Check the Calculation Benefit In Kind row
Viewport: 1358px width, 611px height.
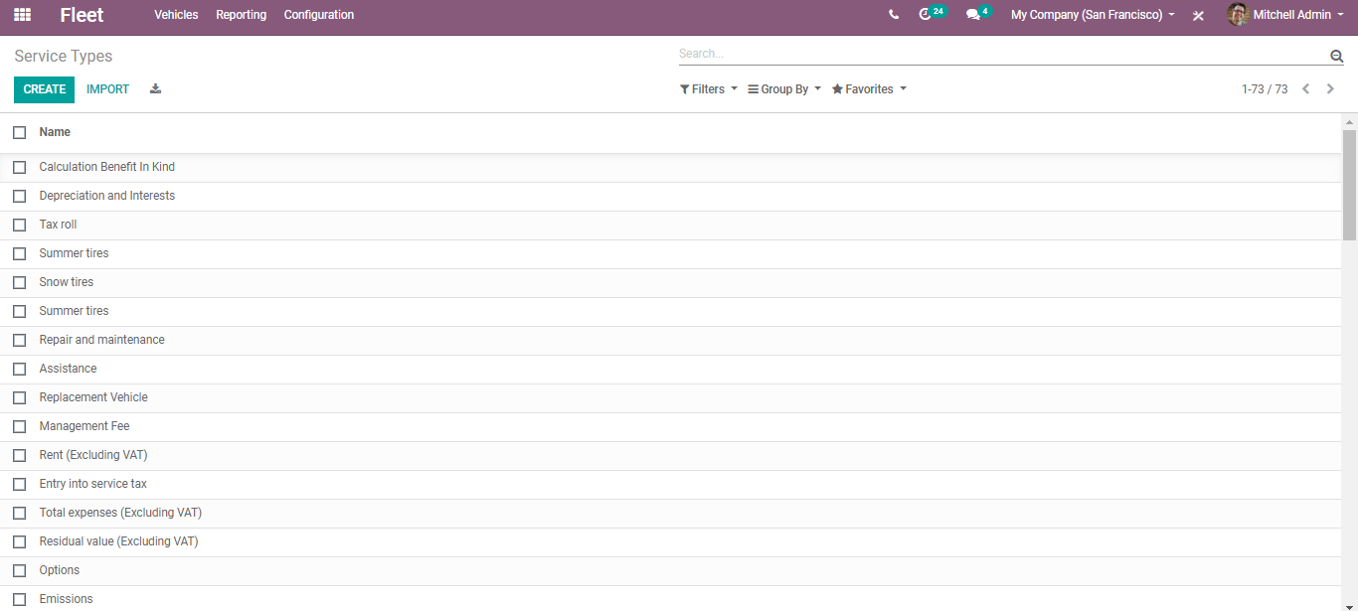tap(19, 167)
